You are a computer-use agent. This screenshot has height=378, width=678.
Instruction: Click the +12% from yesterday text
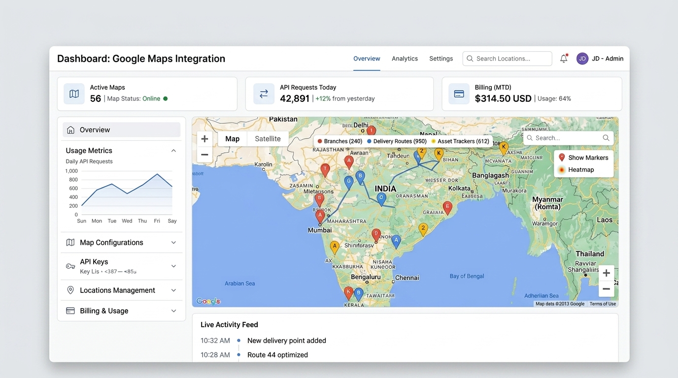pyautogui.click(x=345, y=98)
